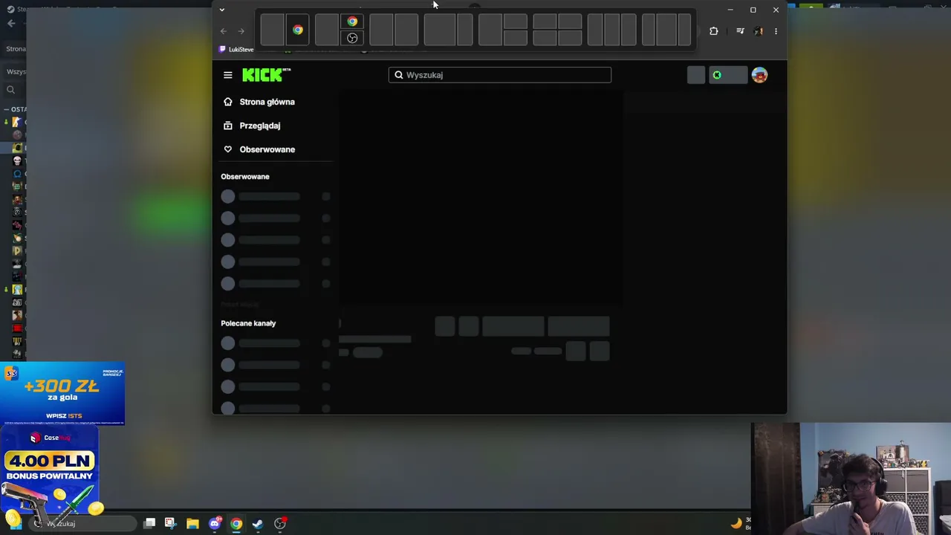Open the Kick profile avatar menu

pyautogui.click(x=759, y=75)
